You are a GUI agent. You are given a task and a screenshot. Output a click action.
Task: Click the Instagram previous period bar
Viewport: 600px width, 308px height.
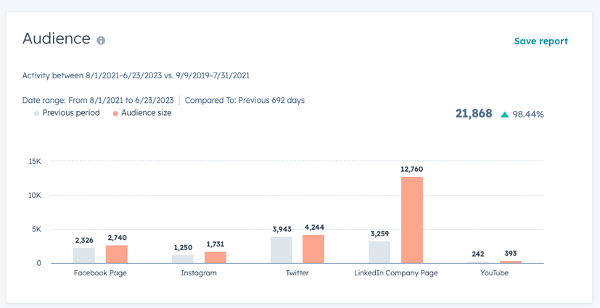click(x=183, y=259)
